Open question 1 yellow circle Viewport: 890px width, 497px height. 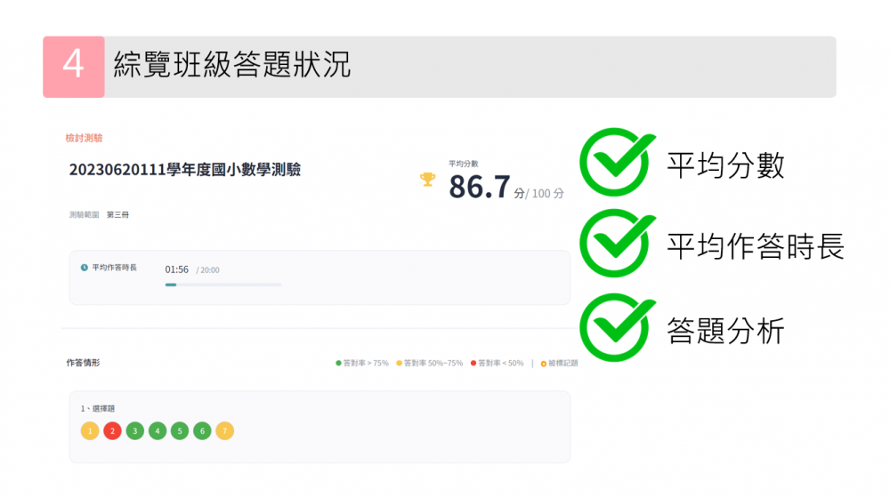[x=90, y=431]
